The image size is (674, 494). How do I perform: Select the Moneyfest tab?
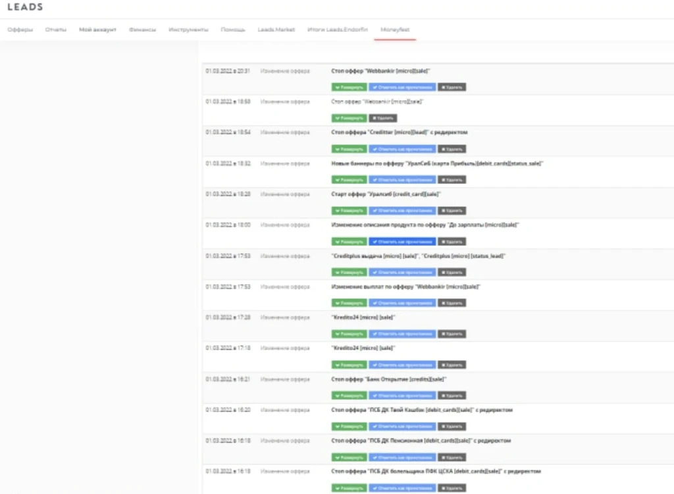click(x=395, y=30)
